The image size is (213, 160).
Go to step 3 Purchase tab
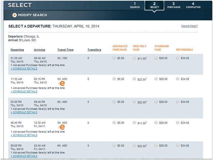174,5
